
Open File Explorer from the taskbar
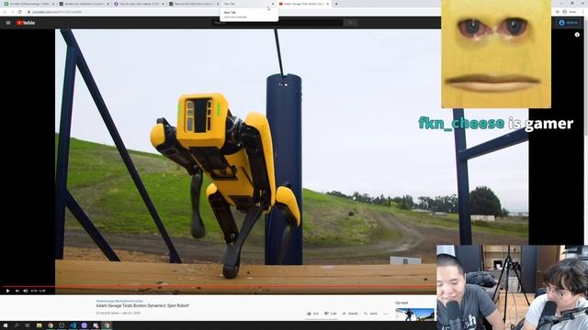[39, 325]
